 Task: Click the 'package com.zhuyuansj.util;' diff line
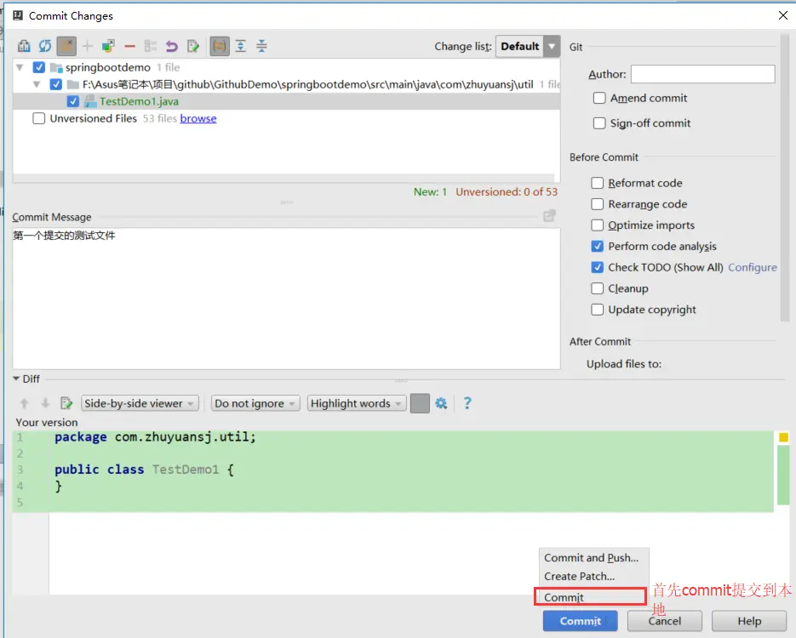[155, 437]
